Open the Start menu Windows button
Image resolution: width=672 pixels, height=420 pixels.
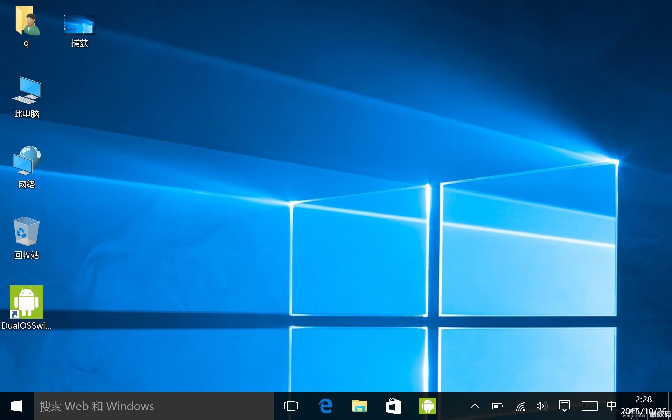tap(16, 406)
